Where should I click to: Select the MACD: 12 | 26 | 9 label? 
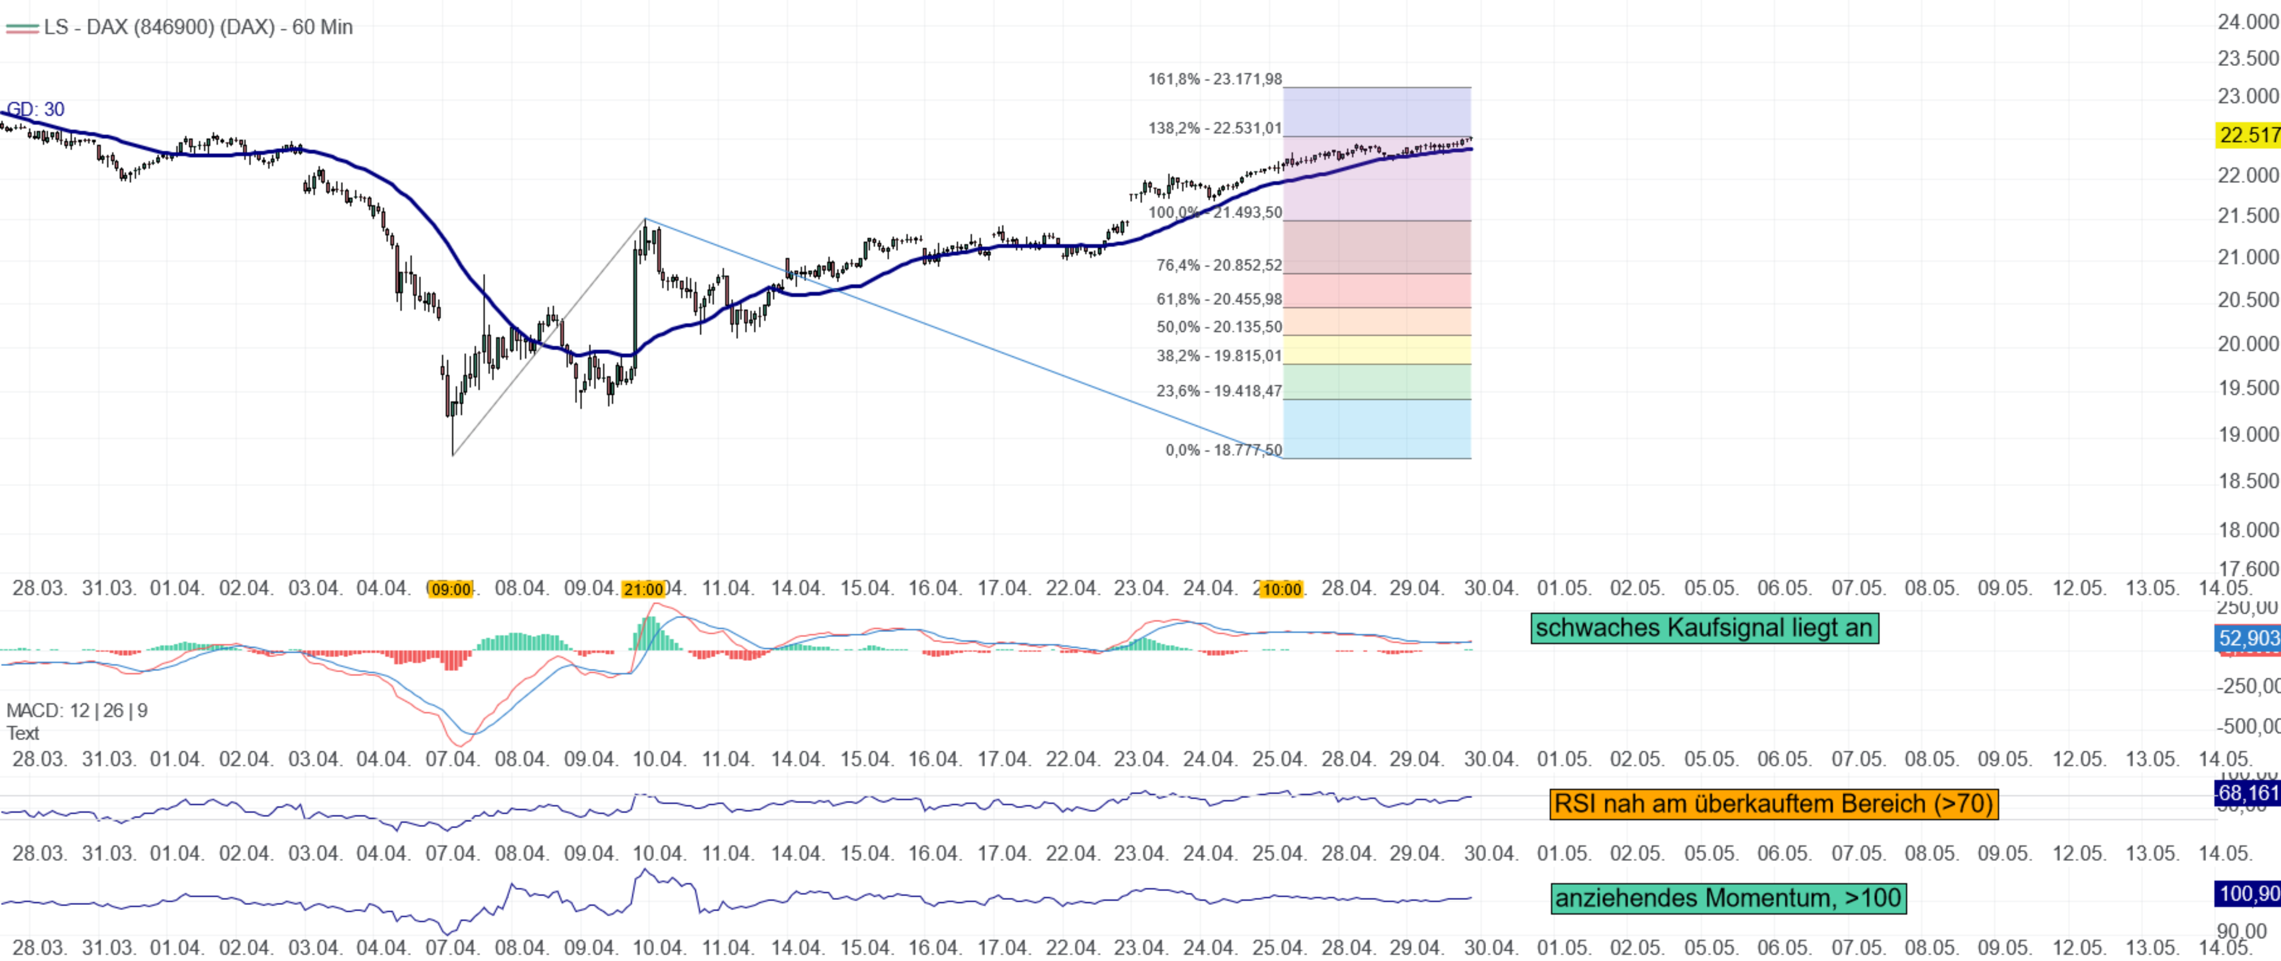[77, 711]
